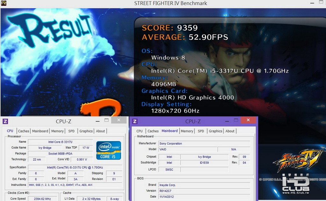Click the Intel Core i5 logo badge
The image size is (326, 201).
[109, 150]
